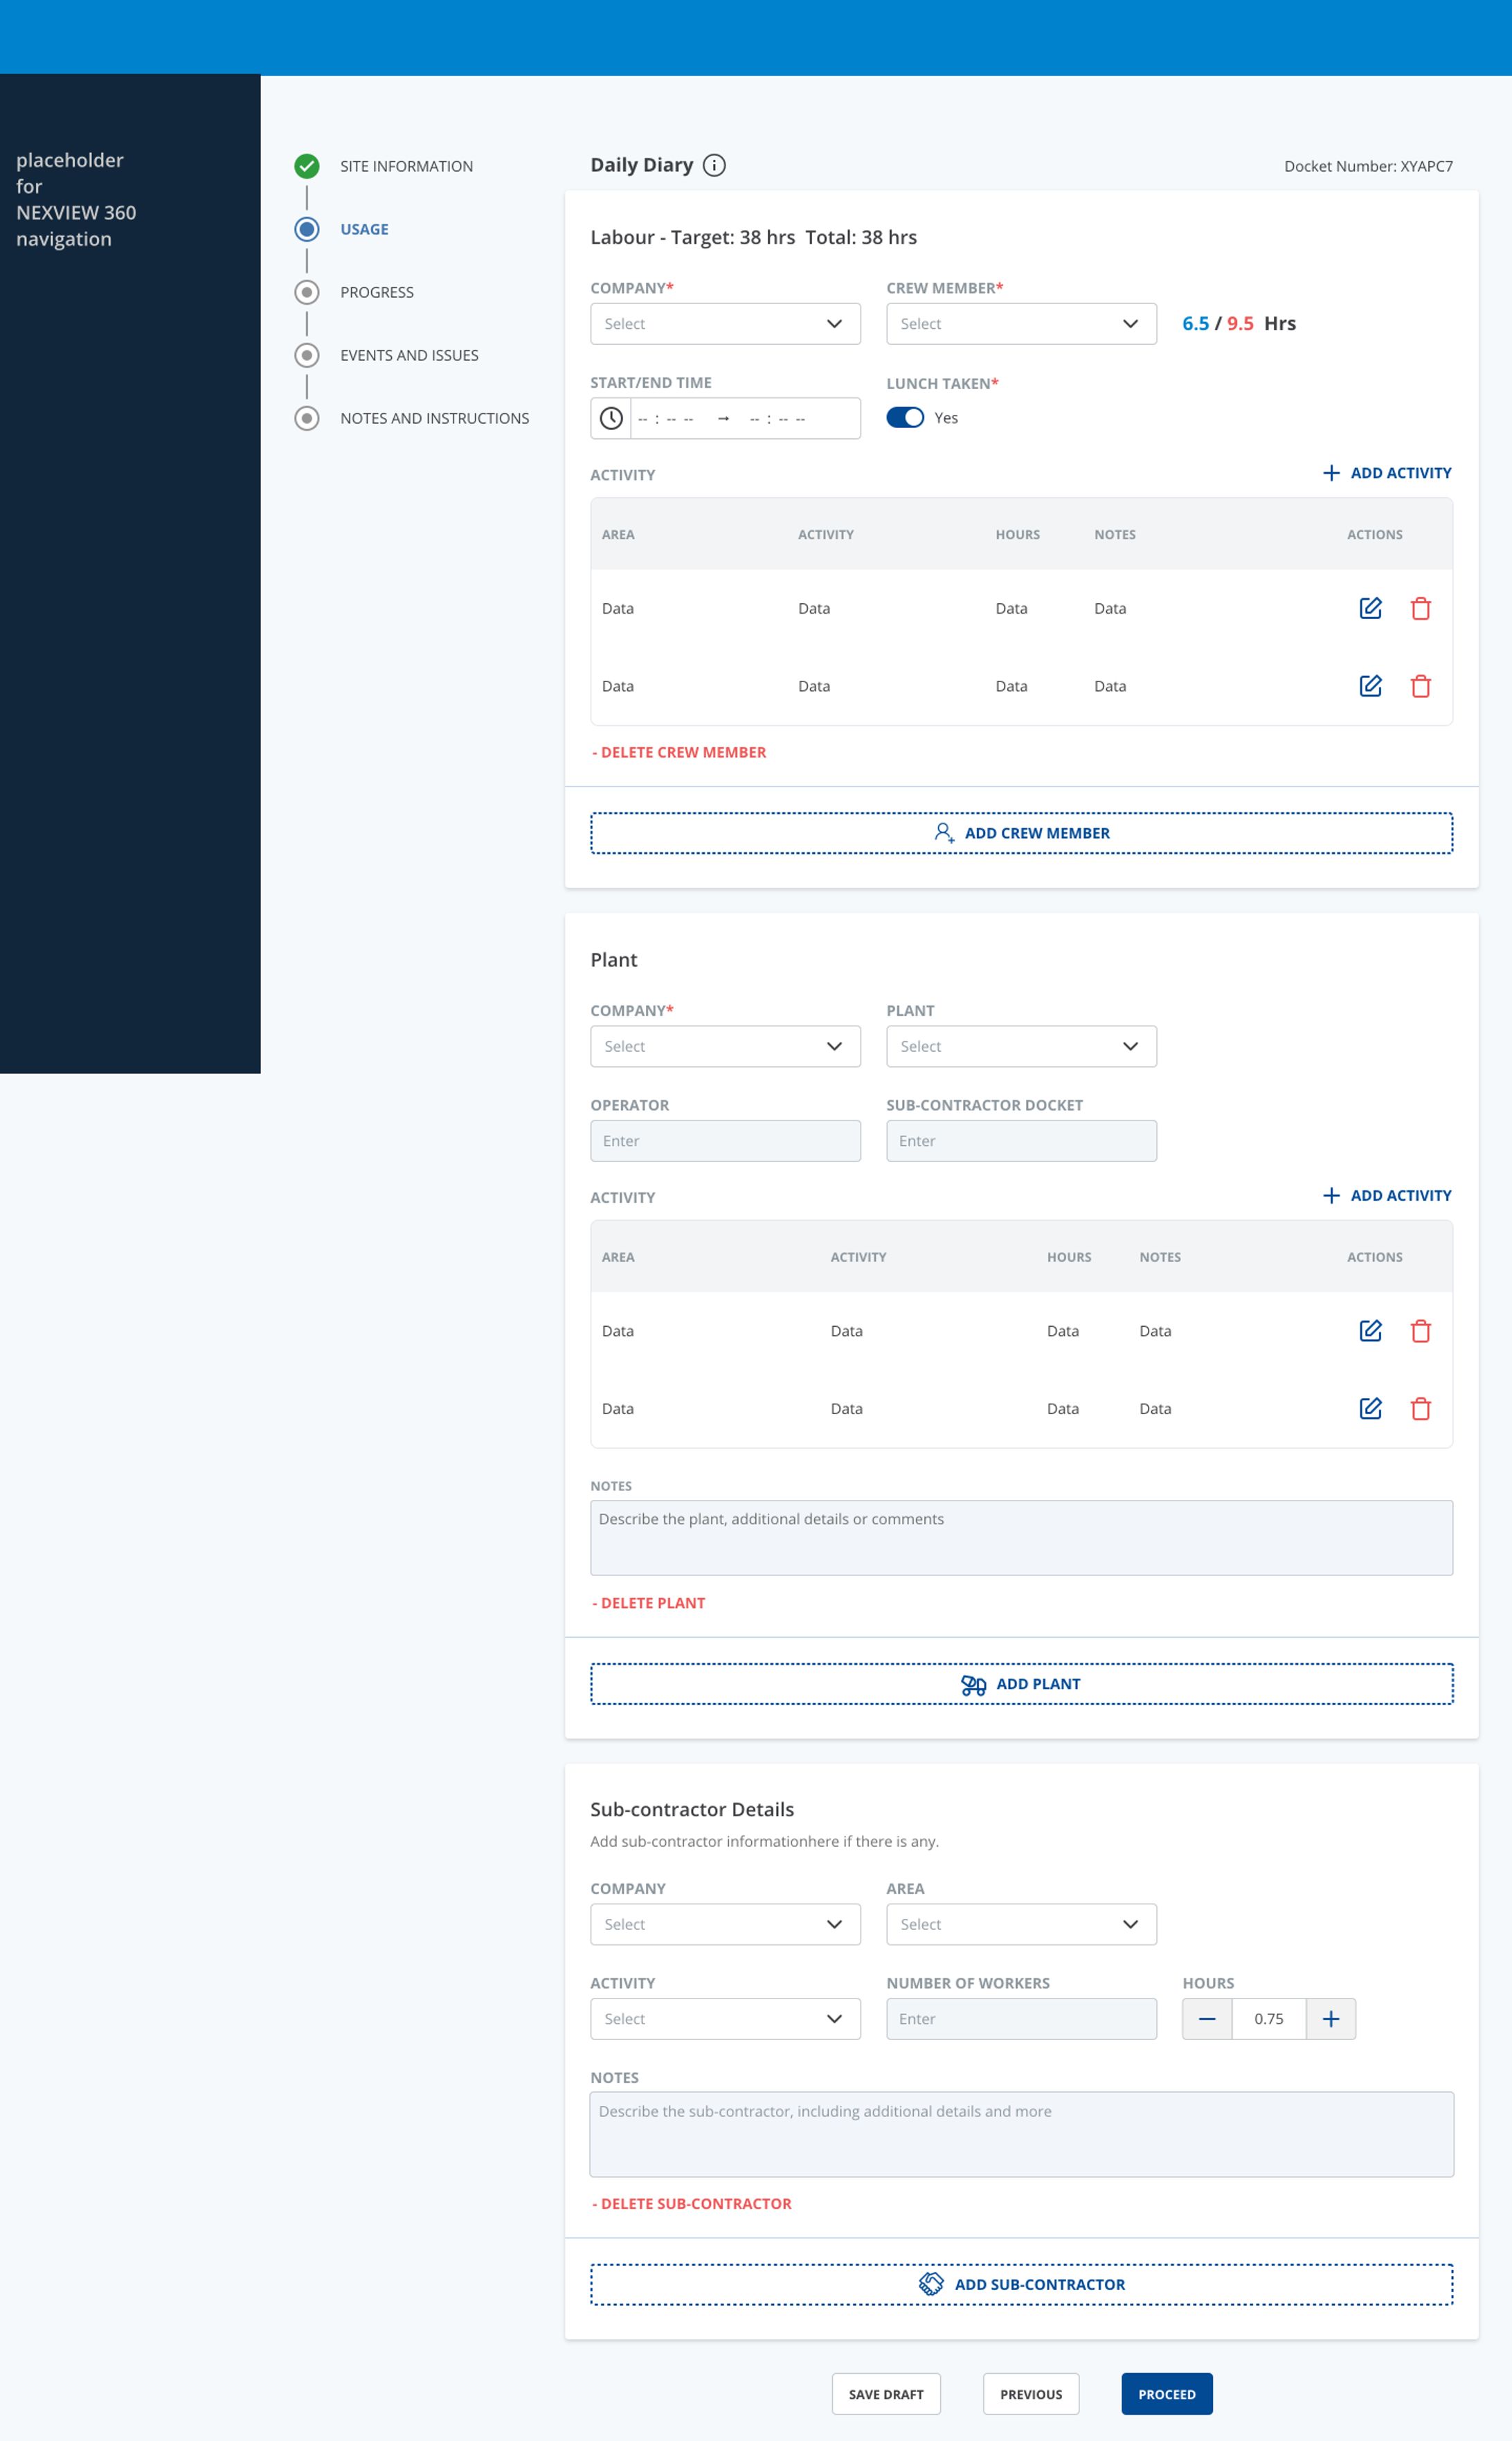Toggle the Lunch Taken switch
The height and width of the screenshot is (2441, 1512).
click(905, 418)
